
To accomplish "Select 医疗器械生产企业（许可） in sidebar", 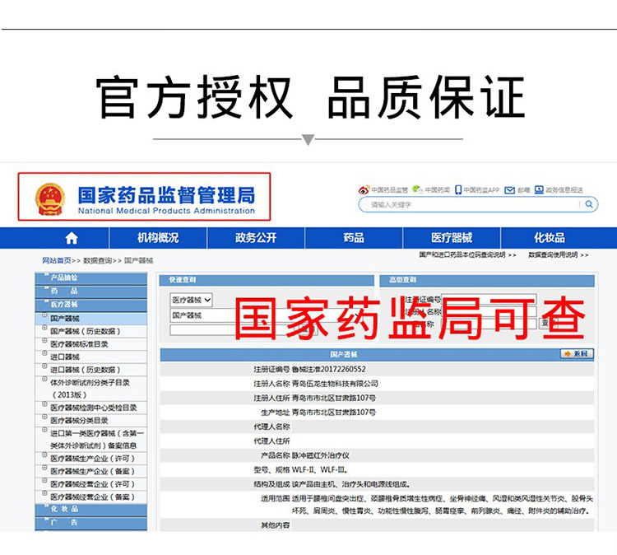I will point(92,459).
